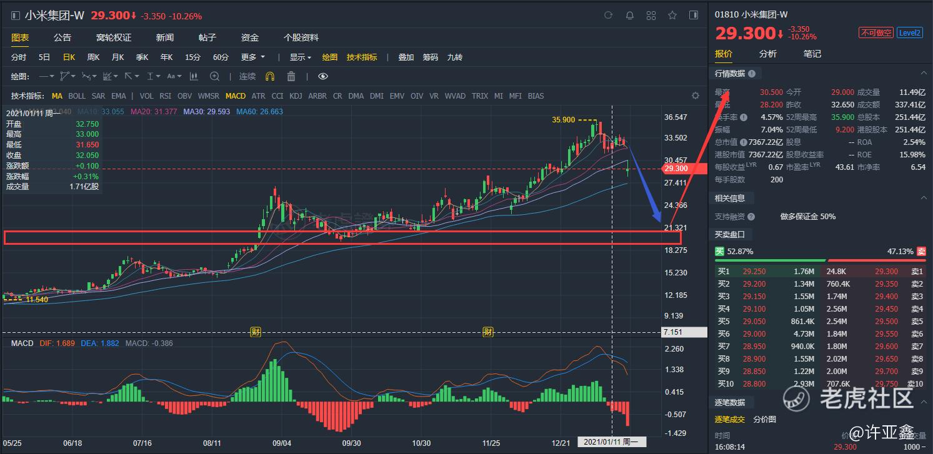
Task: Select the straight line drawing tool
Action: tap(44, 76)
